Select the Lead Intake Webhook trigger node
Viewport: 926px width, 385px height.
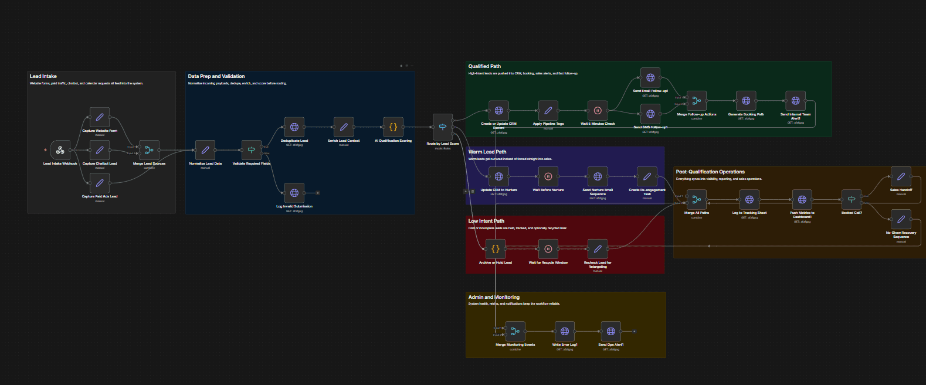60,150
